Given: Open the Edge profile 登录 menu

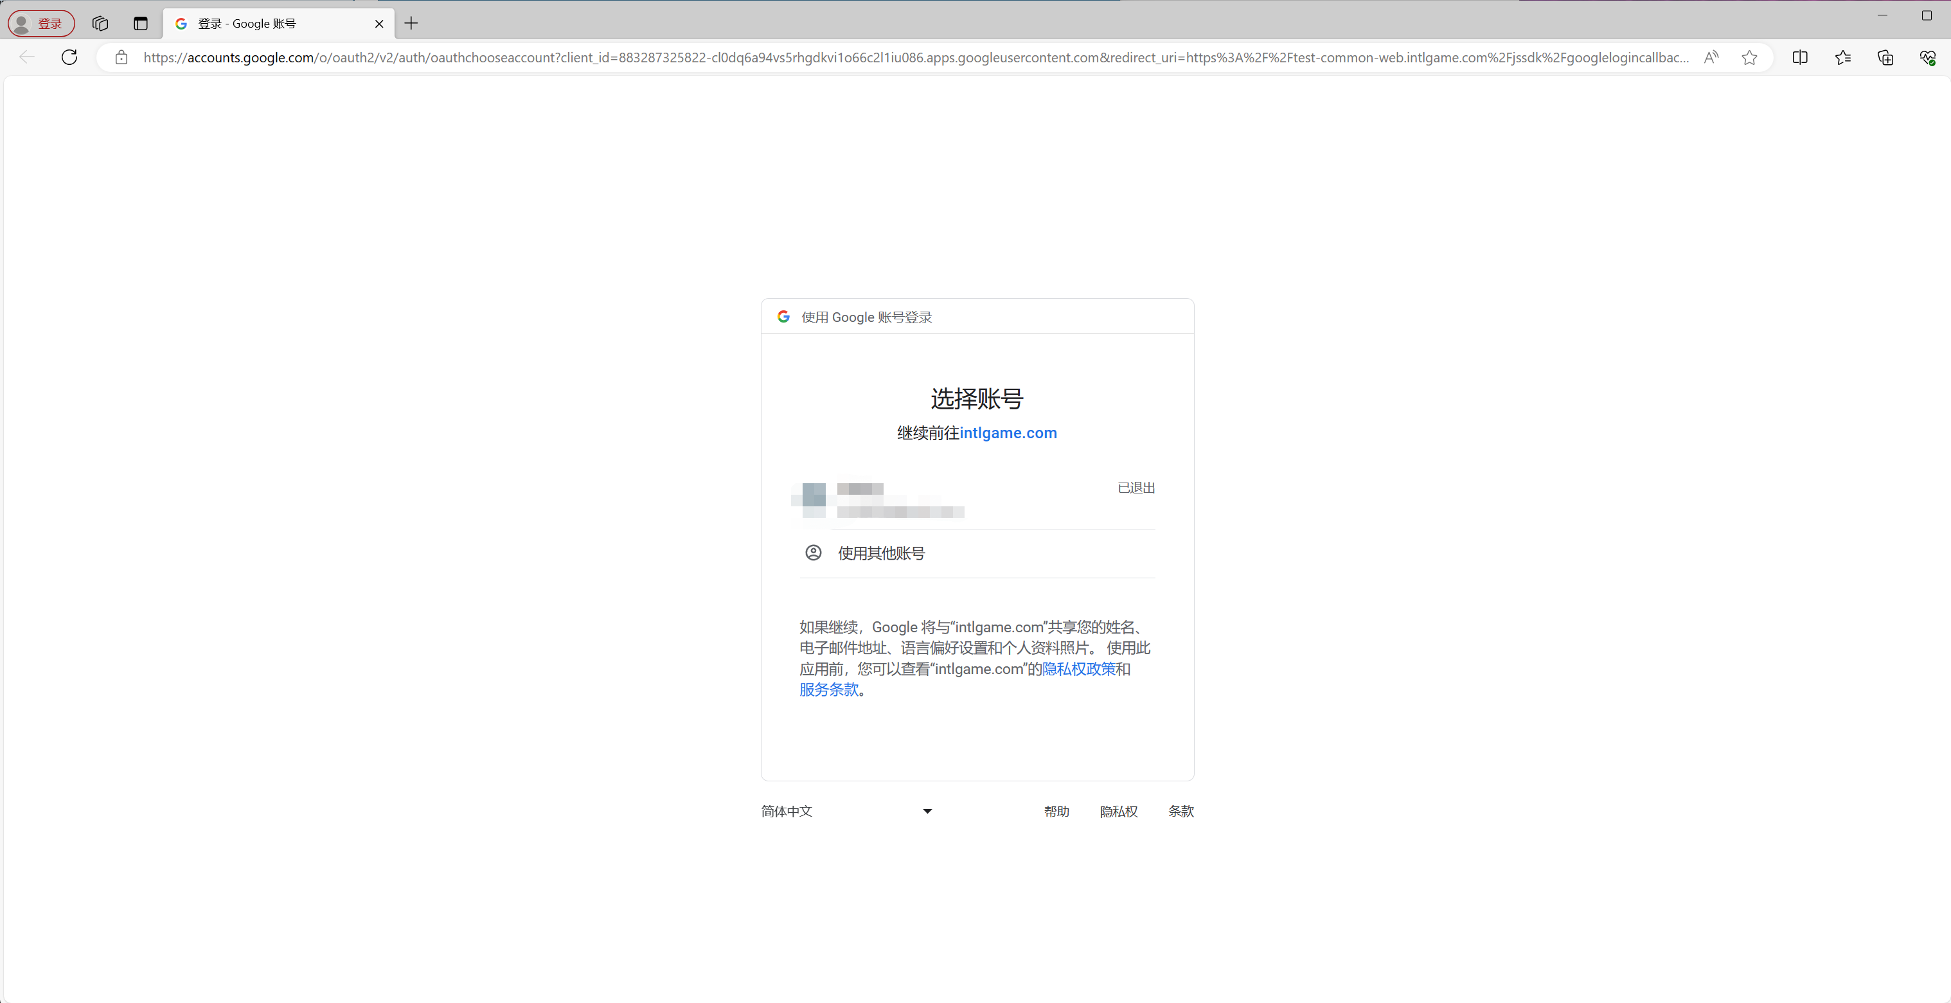Looking at the screenshot, I should pyautogui.click(x=41, y=22).
